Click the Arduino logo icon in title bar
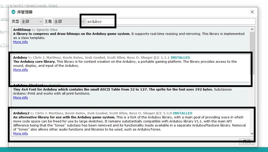The height and width of the screenshot is (152, 268). (13, 12)
